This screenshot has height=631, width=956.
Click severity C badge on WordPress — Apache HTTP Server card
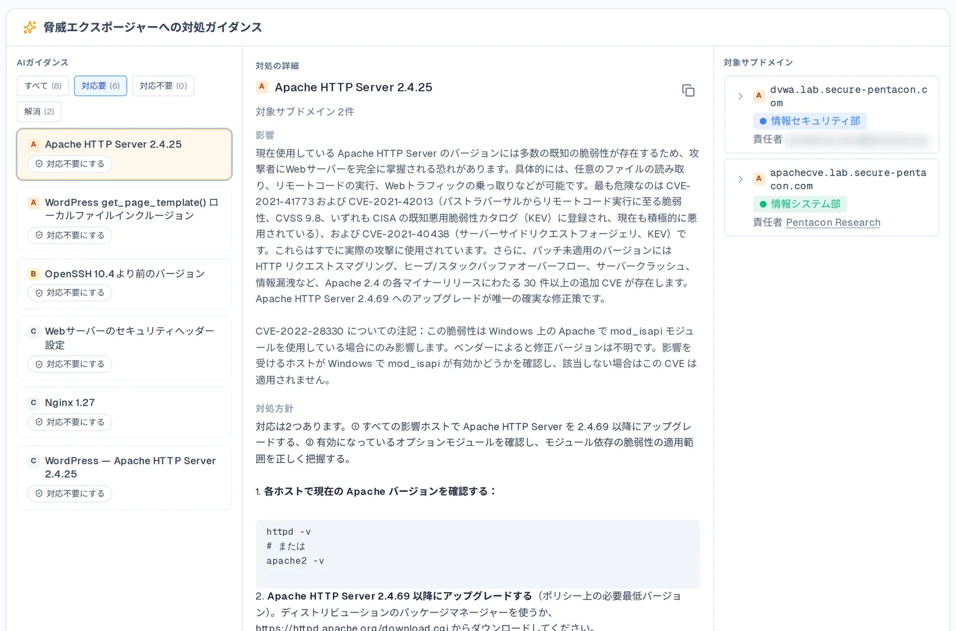coord(33,461)
